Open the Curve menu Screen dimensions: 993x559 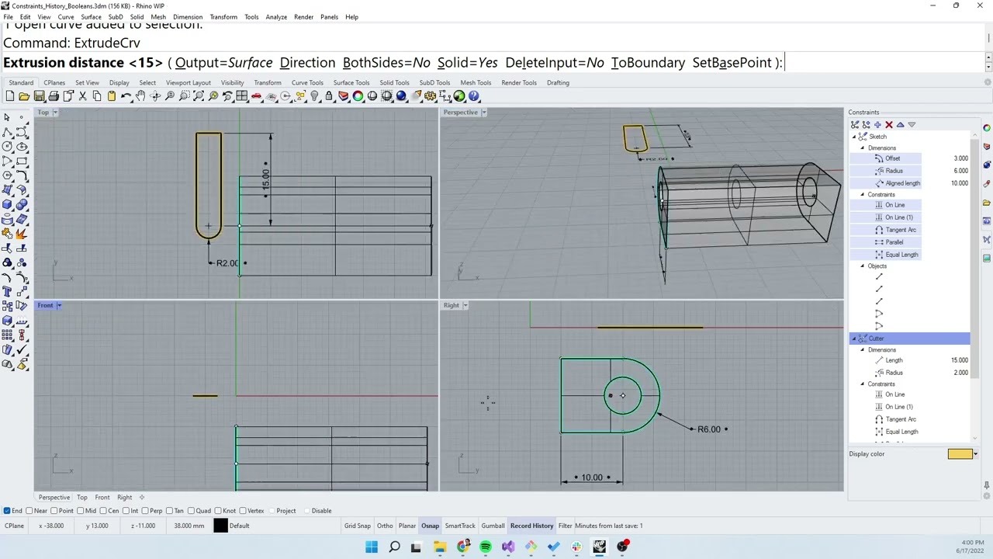coord(66,17)
